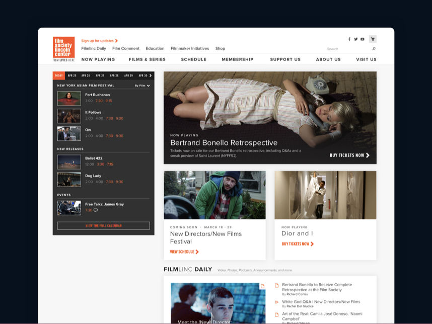Image resolution: width=432 pixels, height=324 pixels.
Task: Select Ow film thumbnail
Action: coord(69,133)
